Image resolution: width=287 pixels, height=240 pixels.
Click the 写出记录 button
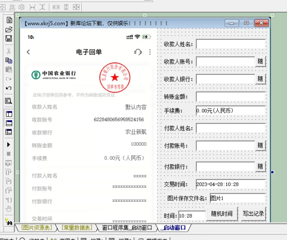click(253, 214)
